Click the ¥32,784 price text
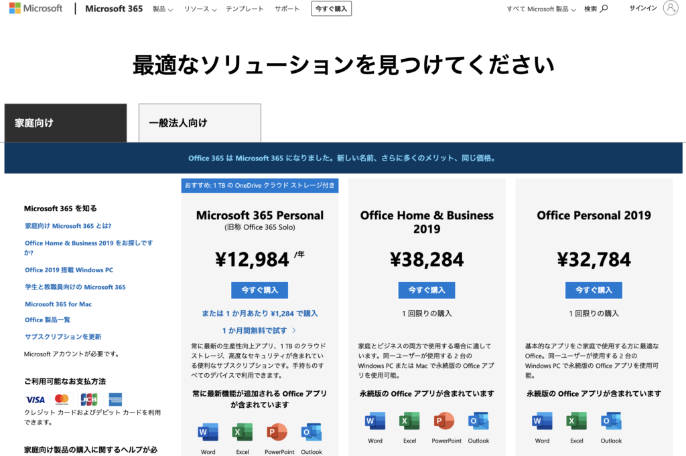 [x=594, y=260]
